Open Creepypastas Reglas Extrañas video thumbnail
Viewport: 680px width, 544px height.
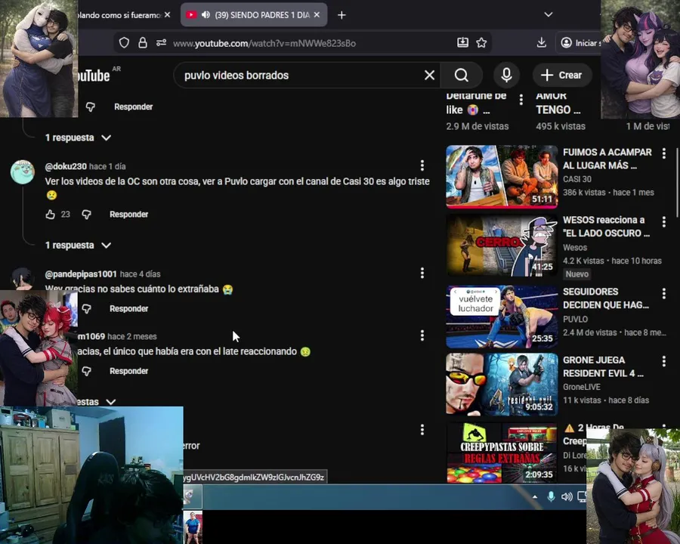point(502,453)
